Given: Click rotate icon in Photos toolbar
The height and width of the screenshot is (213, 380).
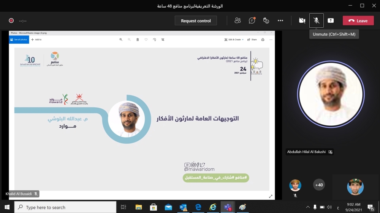Looking at the screenshot, I should [x=154, y=39].
